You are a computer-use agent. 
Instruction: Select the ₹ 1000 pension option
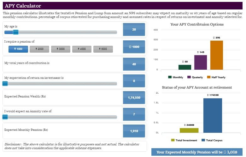[18, 49]
